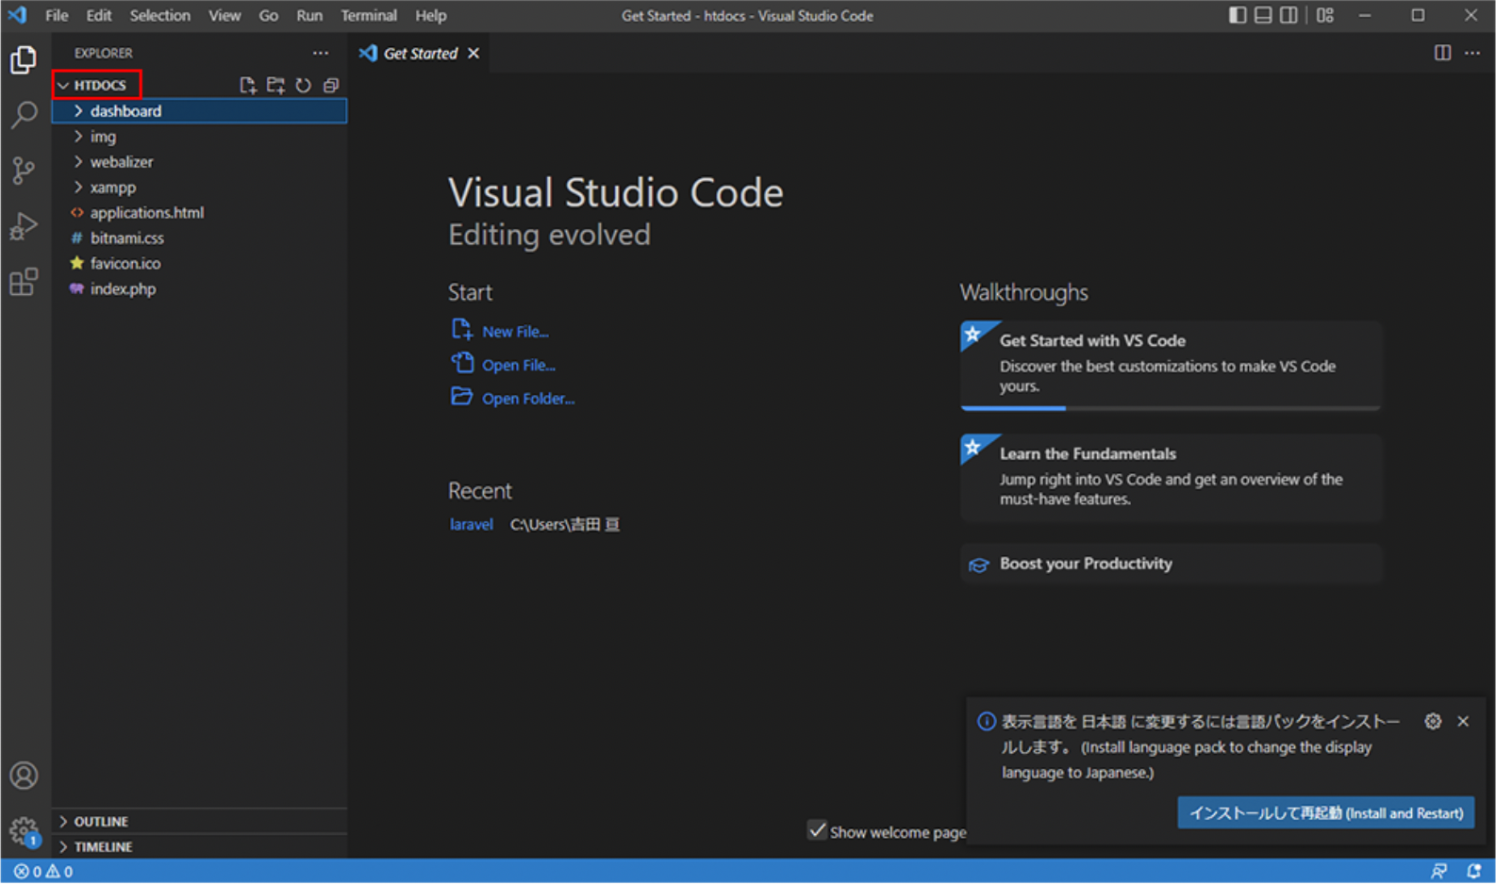Click the VS Code logo in title bar
The width and height of the screenshot is (1496, 884).
point(17,15)
